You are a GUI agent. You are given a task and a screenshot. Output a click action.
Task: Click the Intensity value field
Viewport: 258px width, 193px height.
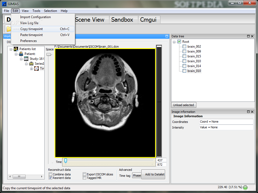click(226, 127)
